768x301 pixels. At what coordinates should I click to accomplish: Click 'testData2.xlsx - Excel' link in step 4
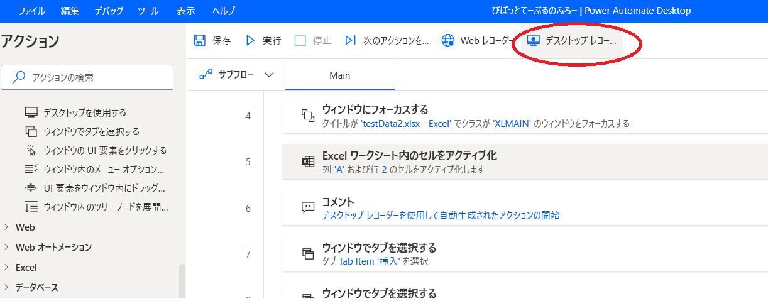(406, 124)
